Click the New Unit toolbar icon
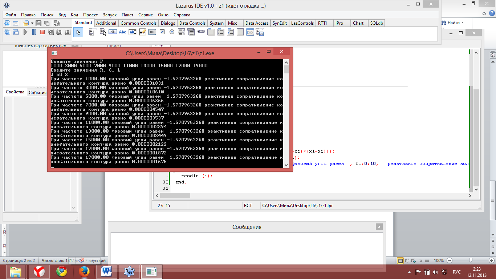The image size is (496, 279). [7, 23]
